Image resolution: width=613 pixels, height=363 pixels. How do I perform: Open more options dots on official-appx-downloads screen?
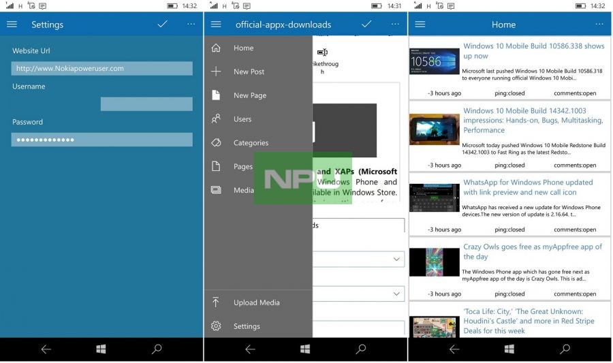395,25
